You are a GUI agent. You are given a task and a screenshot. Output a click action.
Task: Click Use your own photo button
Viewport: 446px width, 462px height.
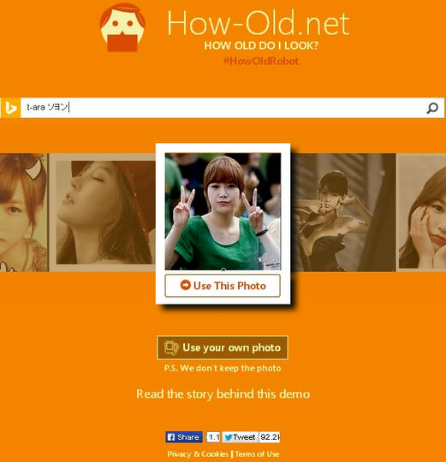click(223, 347)
